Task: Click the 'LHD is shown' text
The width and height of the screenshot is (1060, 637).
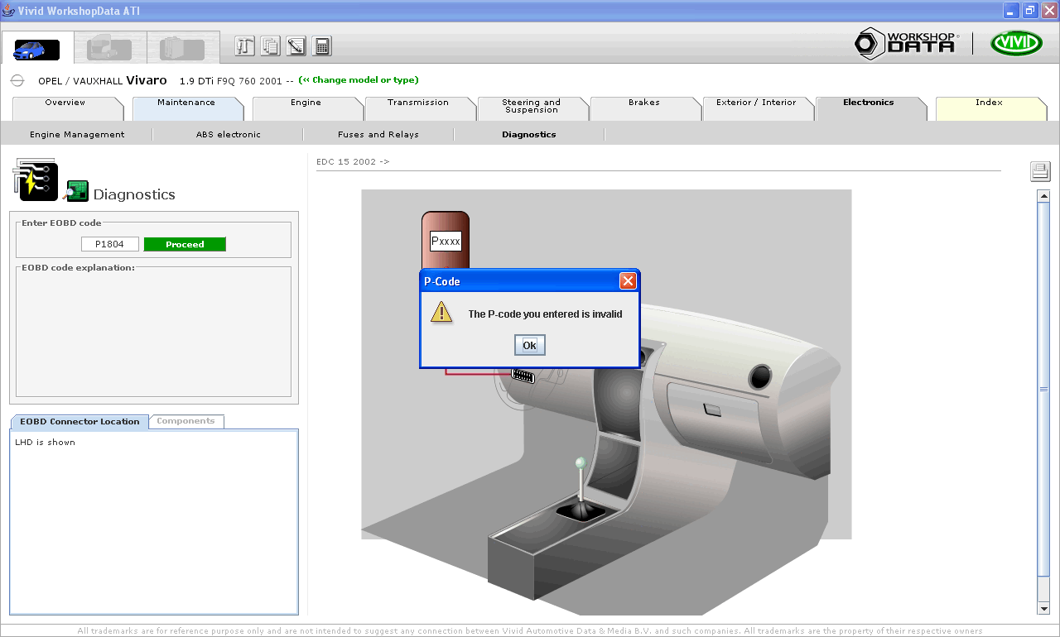Action: pos(45,443)
